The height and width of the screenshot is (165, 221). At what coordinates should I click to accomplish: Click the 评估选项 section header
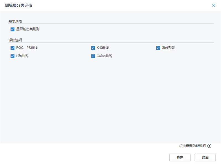coord(15,40)
